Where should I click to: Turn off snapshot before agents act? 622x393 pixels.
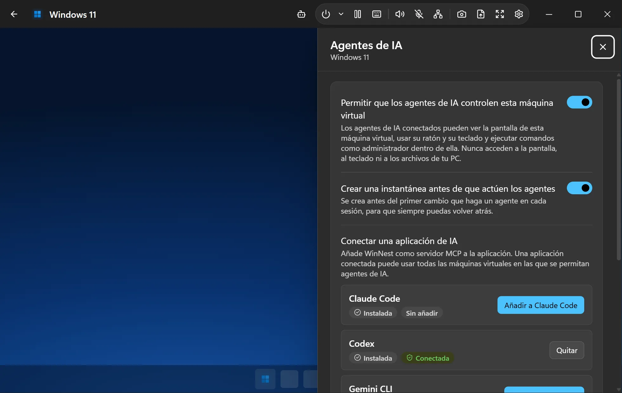pyautogui.click(x=579, y=188)
